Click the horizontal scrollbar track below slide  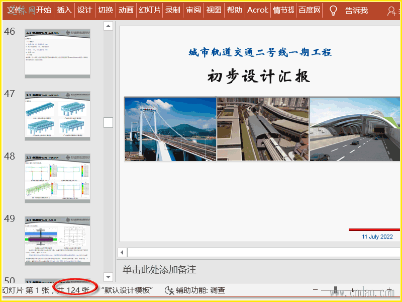pyautogui.click(x=263, y=253)
